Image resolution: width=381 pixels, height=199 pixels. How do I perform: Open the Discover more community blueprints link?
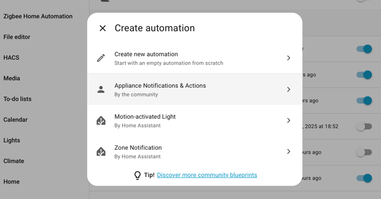tap(207, 175)
